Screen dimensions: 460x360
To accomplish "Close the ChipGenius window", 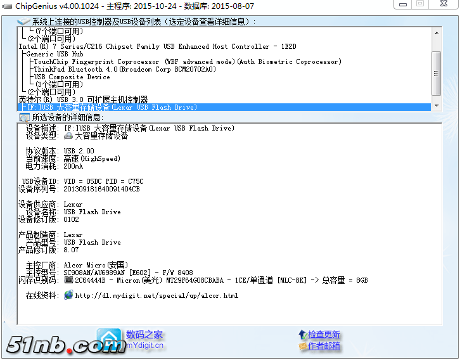I will [x=444, y=4].
